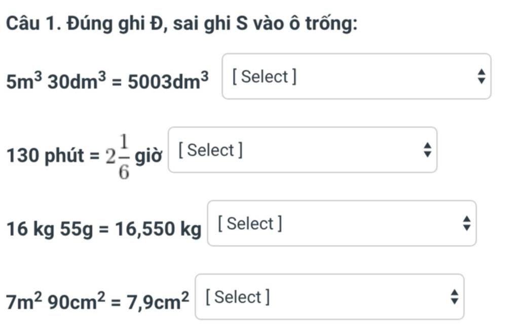Click the up-down arrow icon in 7m² row
Screen dimensions: 519x327
click(455, 297)
